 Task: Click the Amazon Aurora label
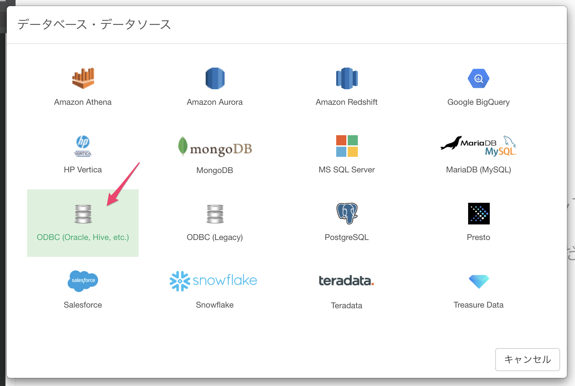click(x=215, y=102)
